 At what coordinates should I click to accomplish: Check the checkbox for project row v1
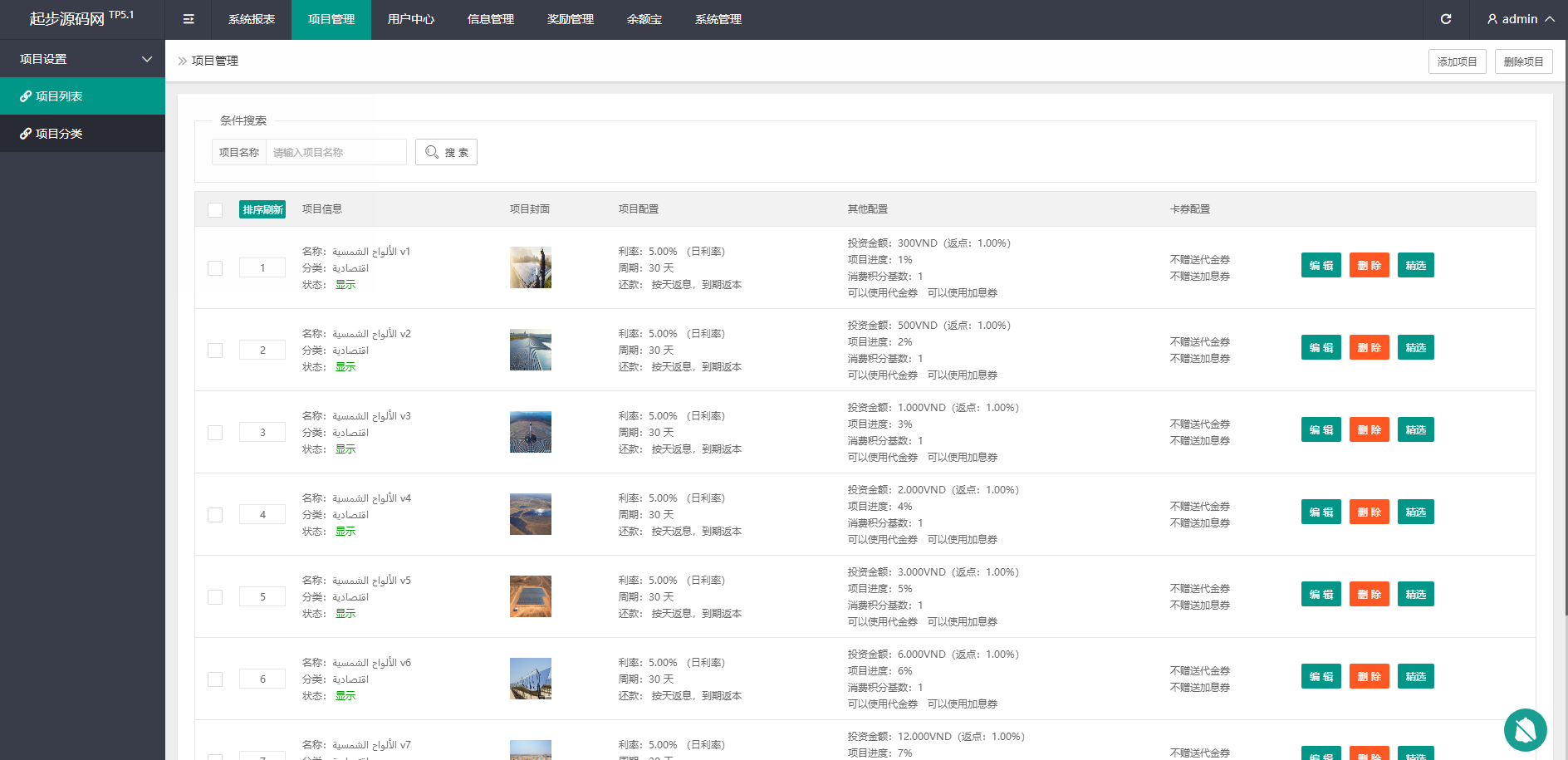[215, 268]
